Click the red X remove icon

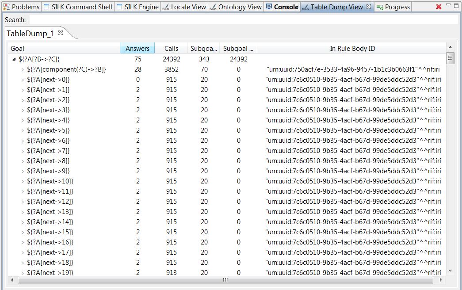click(439, 7)
